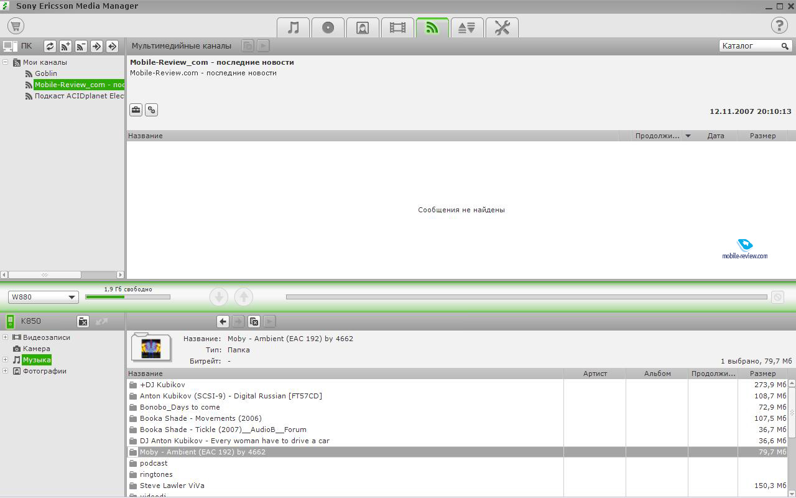Sort device files by Артист column

coord(595,374)
